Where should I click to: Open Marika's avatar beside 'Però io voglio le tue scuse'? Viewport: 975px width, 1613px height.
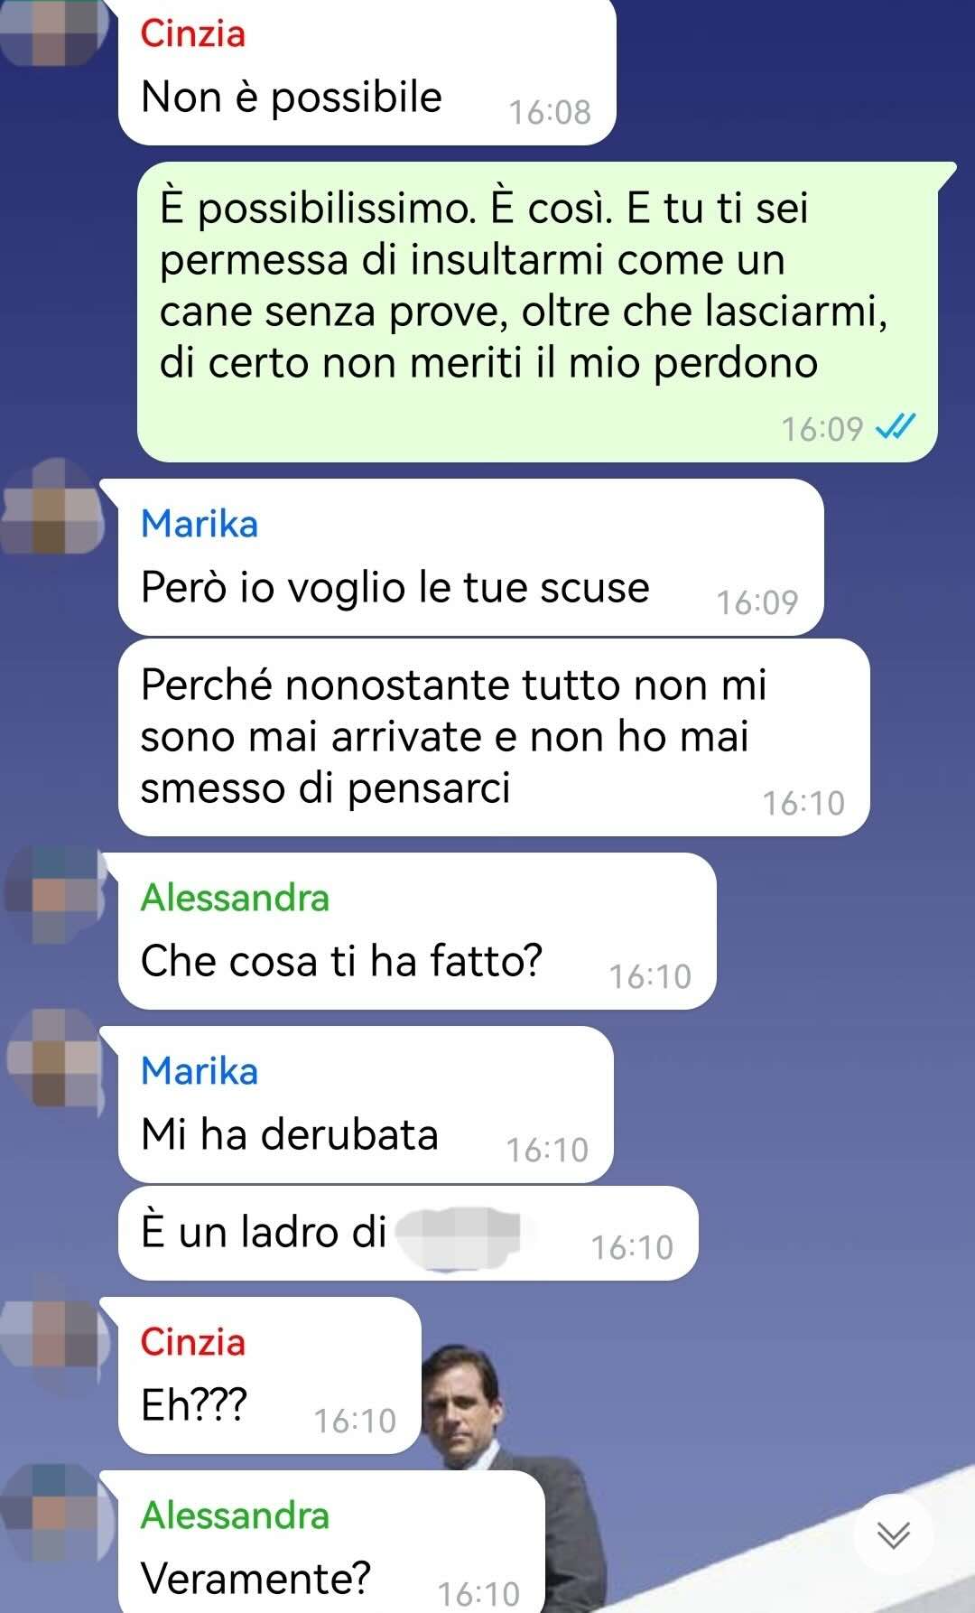51,506
